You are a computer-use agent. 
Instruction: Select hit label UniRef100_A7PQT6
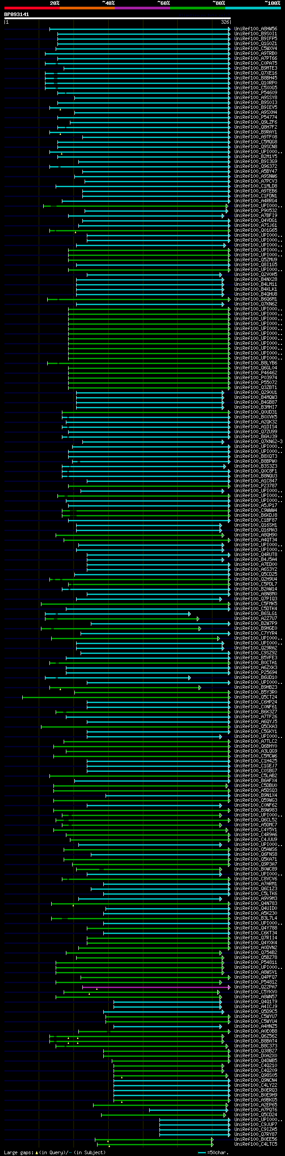tap(256, 1110)
